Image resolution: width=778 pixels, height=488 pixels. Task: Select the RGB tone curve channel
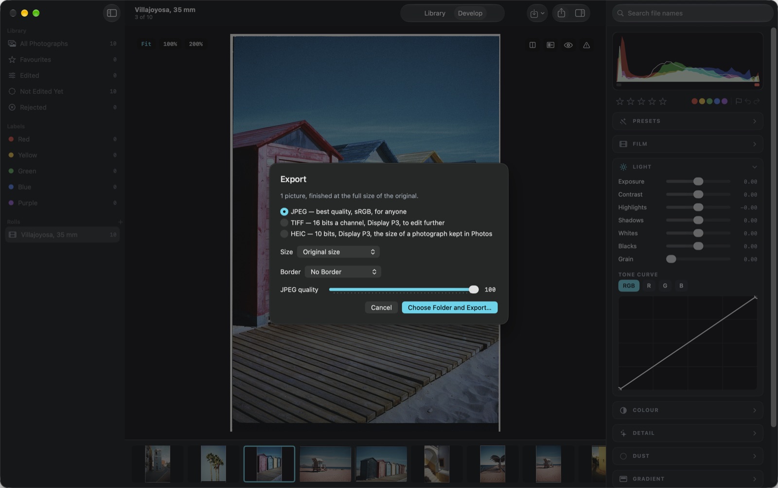pos(629,286)
